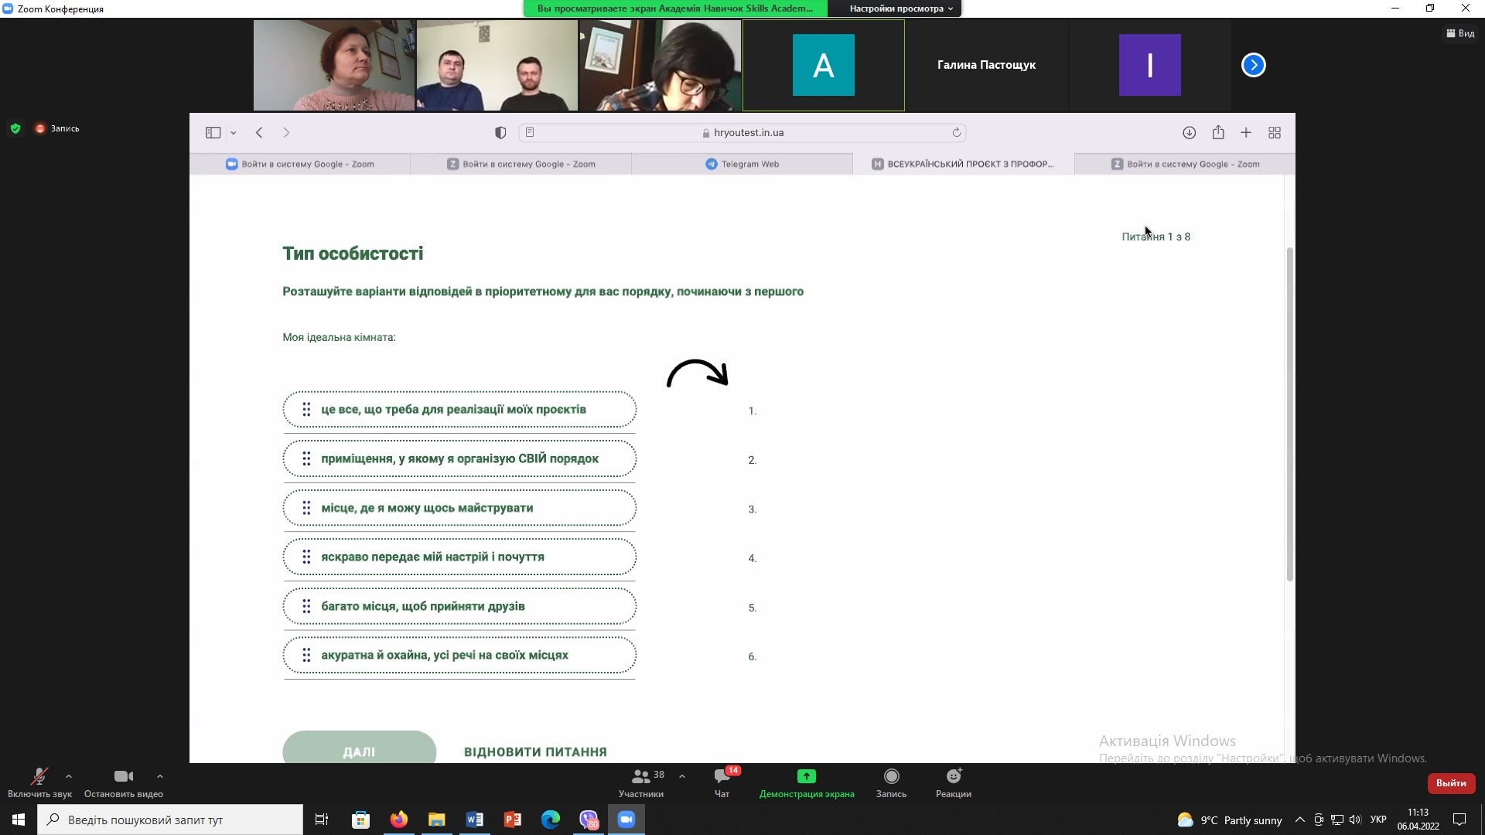Click the Record circle icon
Viewport: 1485px width, 835px height.
coord(891,776)
